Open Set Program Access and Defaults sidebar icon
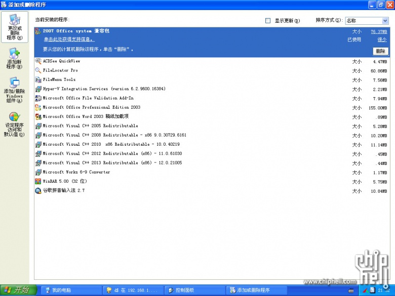The width and height of the screenshot is (395, 296). 14,124
